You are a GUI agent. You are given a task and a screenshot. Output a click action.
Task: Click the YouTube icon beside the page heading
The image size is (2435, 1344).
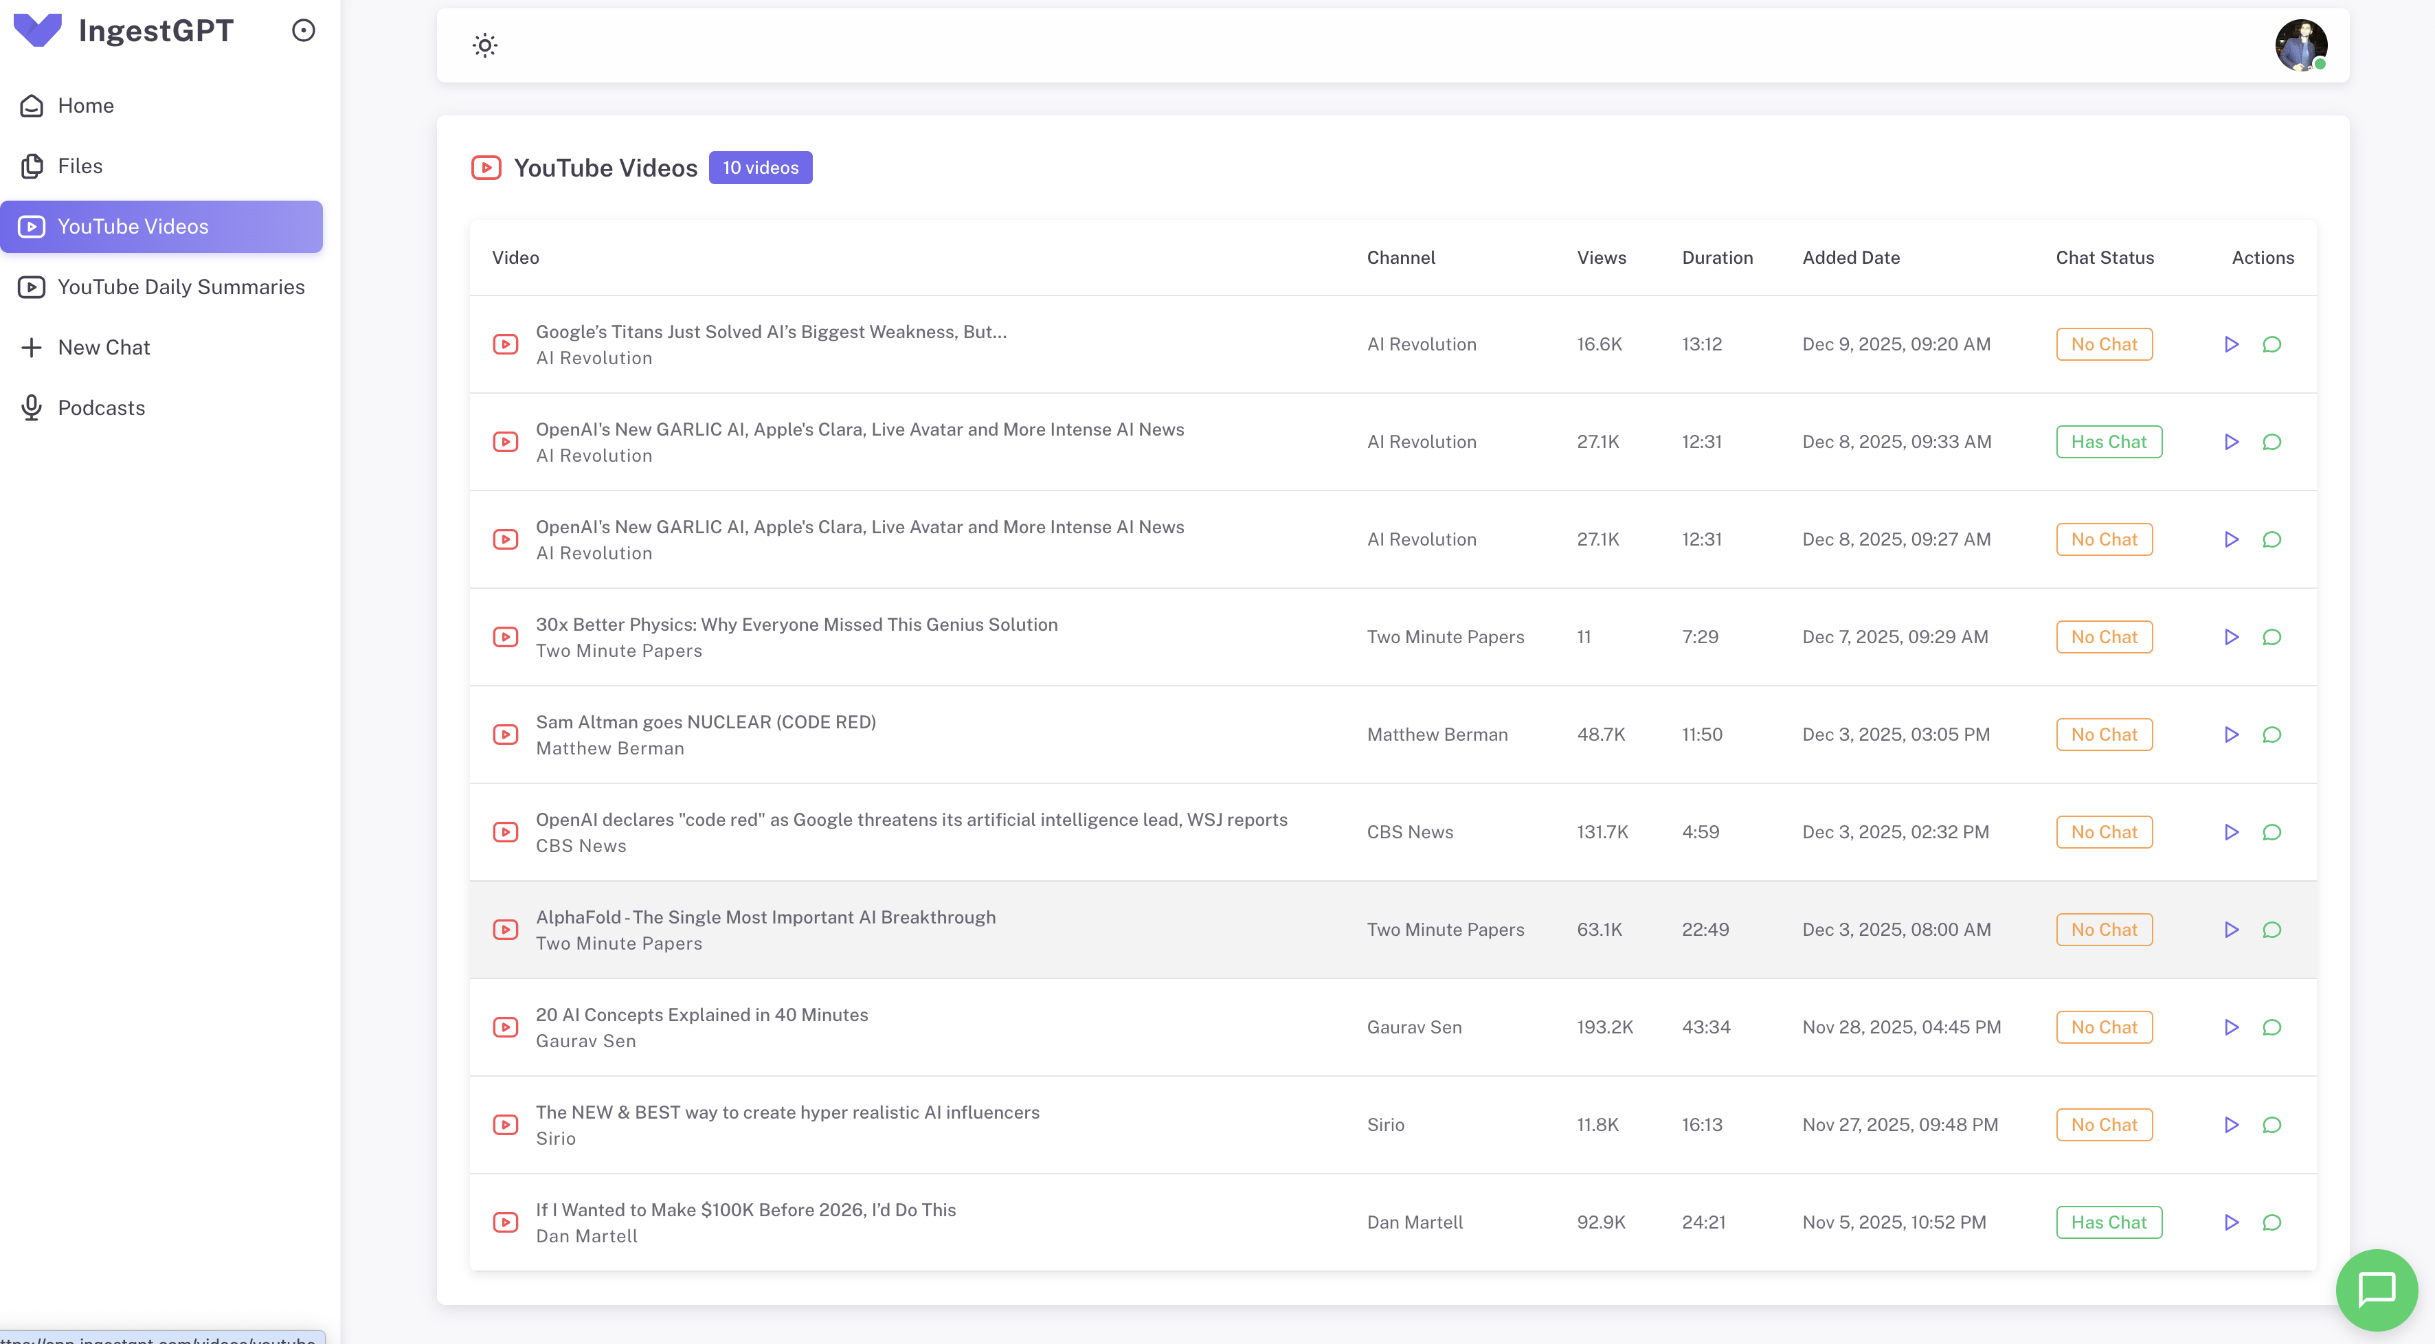486,167
